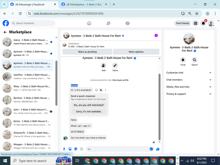
Task: Click the Add people icon
Action: (103, 66)
